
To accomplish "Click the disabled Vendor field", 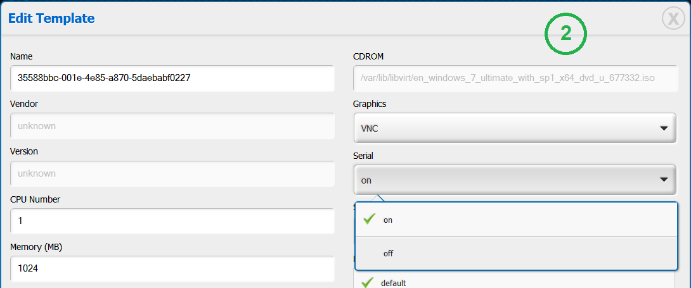I will [172, 126].
